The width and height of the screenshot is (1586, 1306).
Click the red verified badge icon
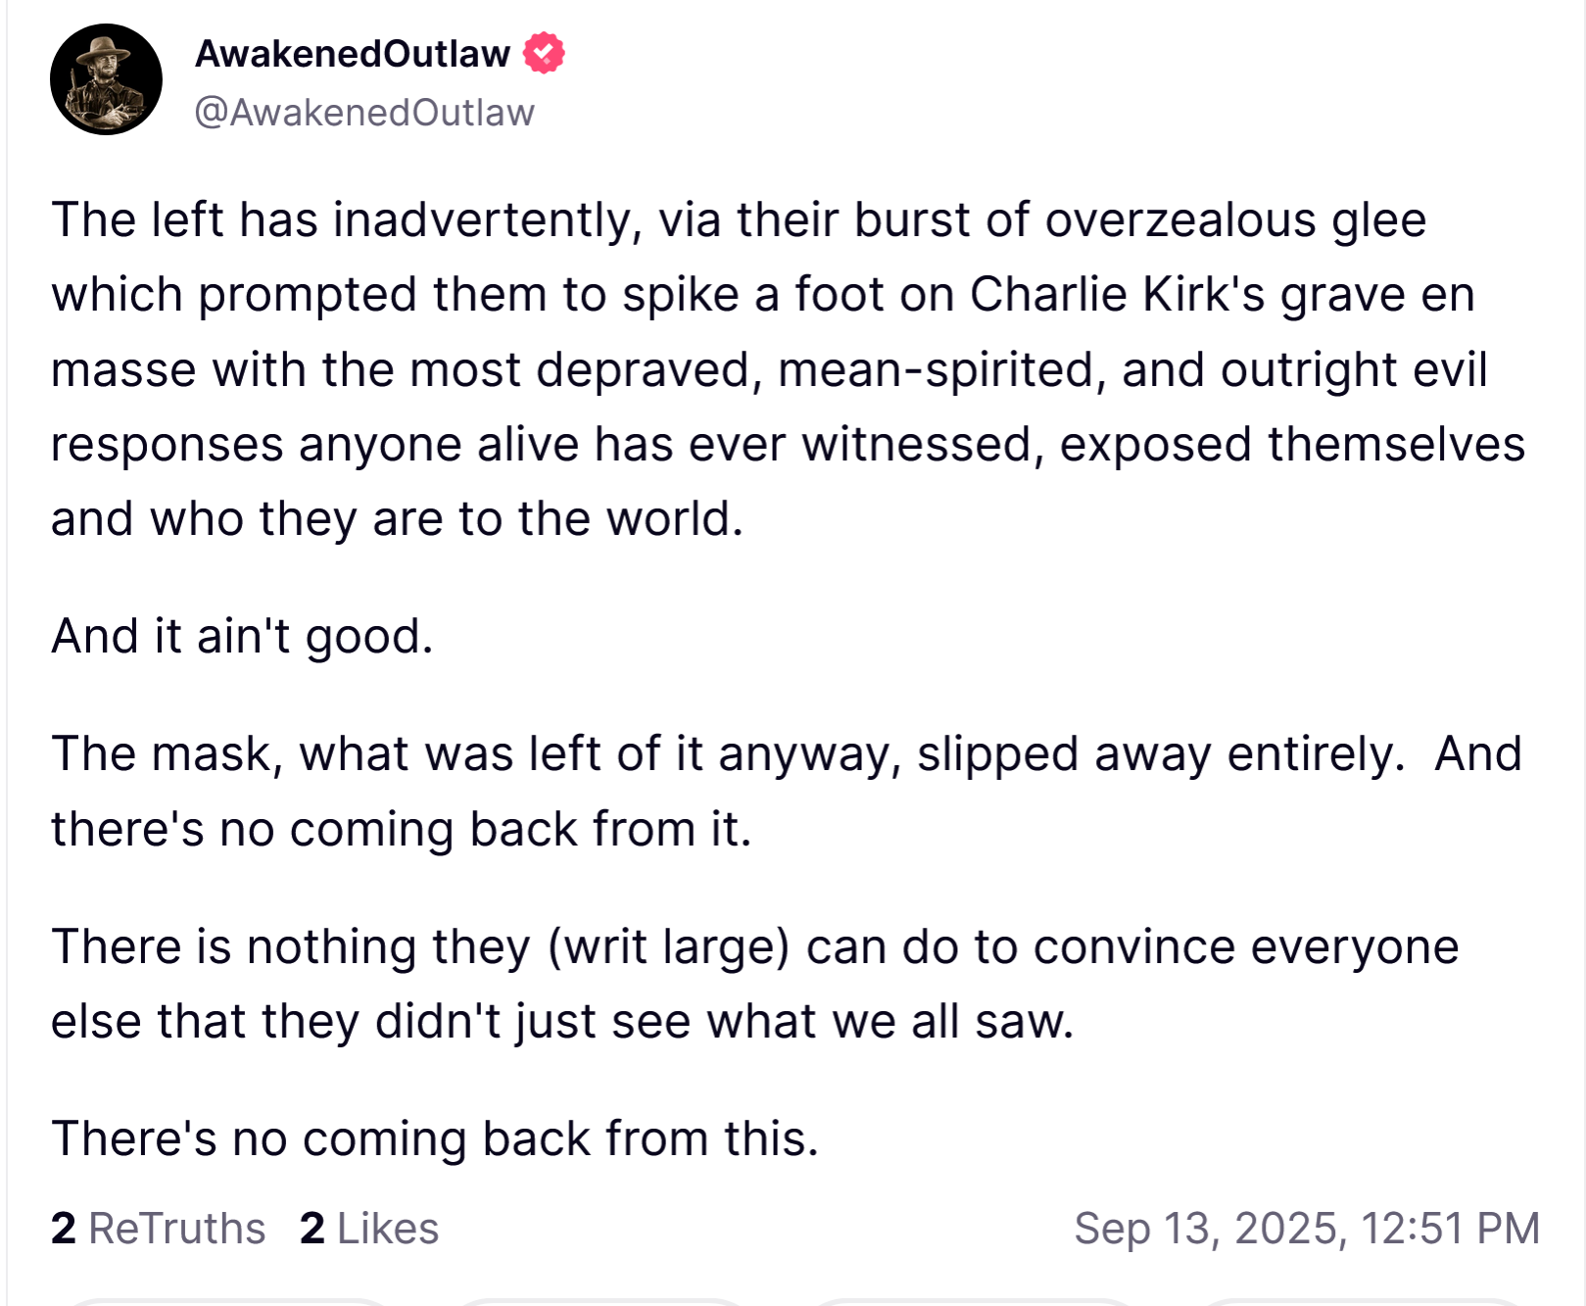pyautogui.click(x=544, y=53)
